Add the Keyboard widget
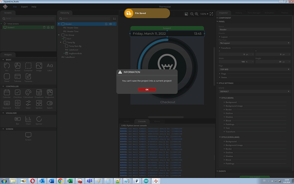Screen dimensions: 294x184 (7, 104)
